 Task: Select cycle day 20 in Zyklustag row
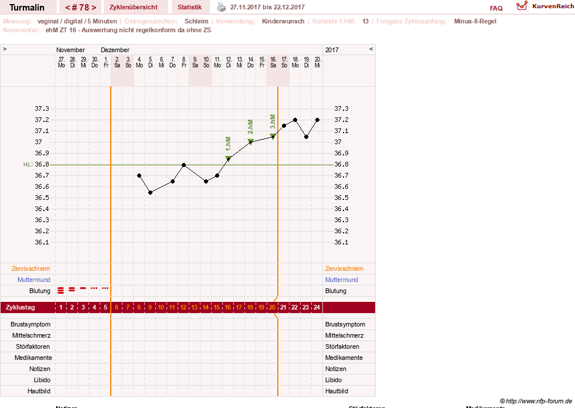(x=273, y=308)
